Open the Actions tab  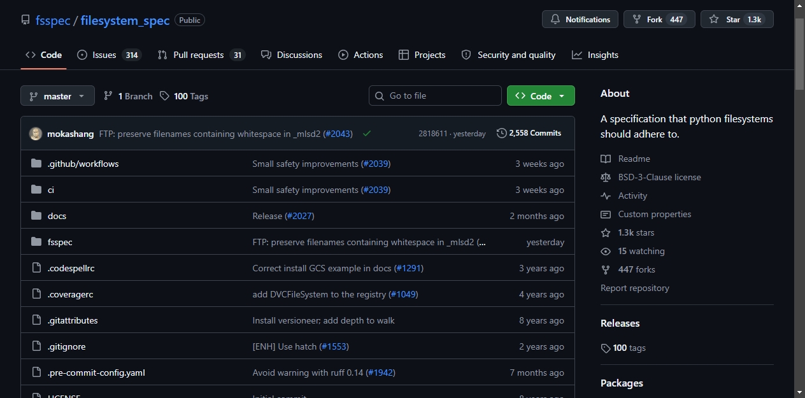pyautogui.click(x=360, y=55)
